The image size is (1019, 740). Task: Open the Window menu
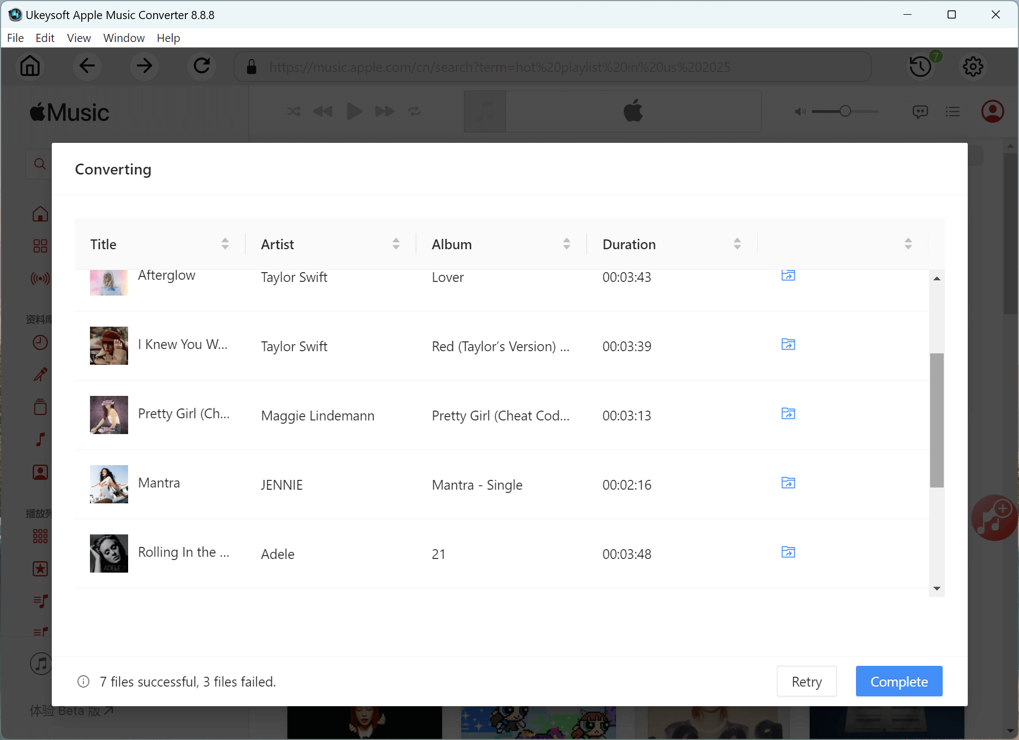coord(124,38)
